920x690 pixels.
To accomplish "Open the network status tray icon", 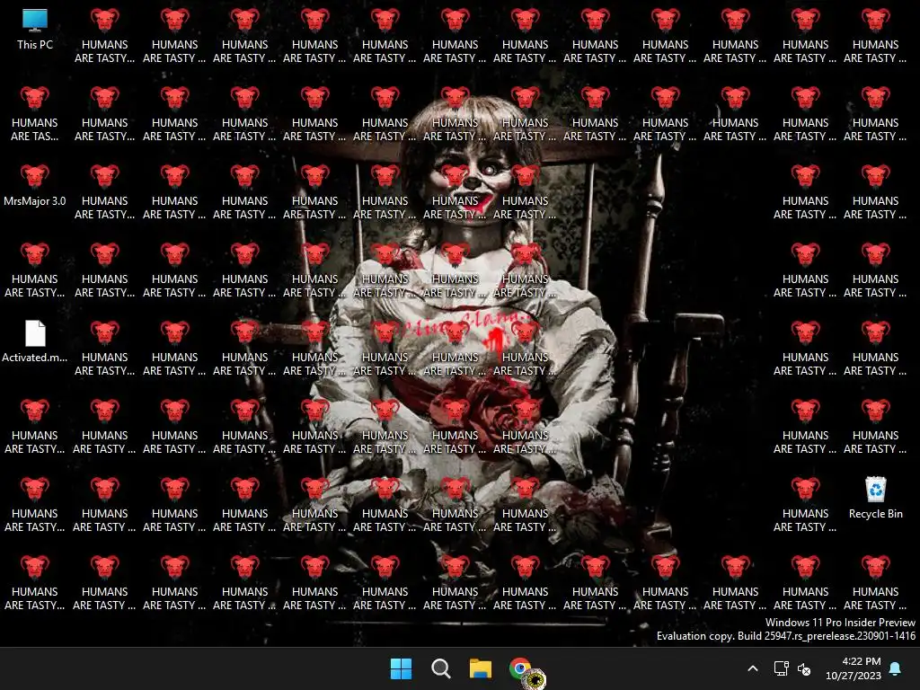I will (x=781, y=668).
